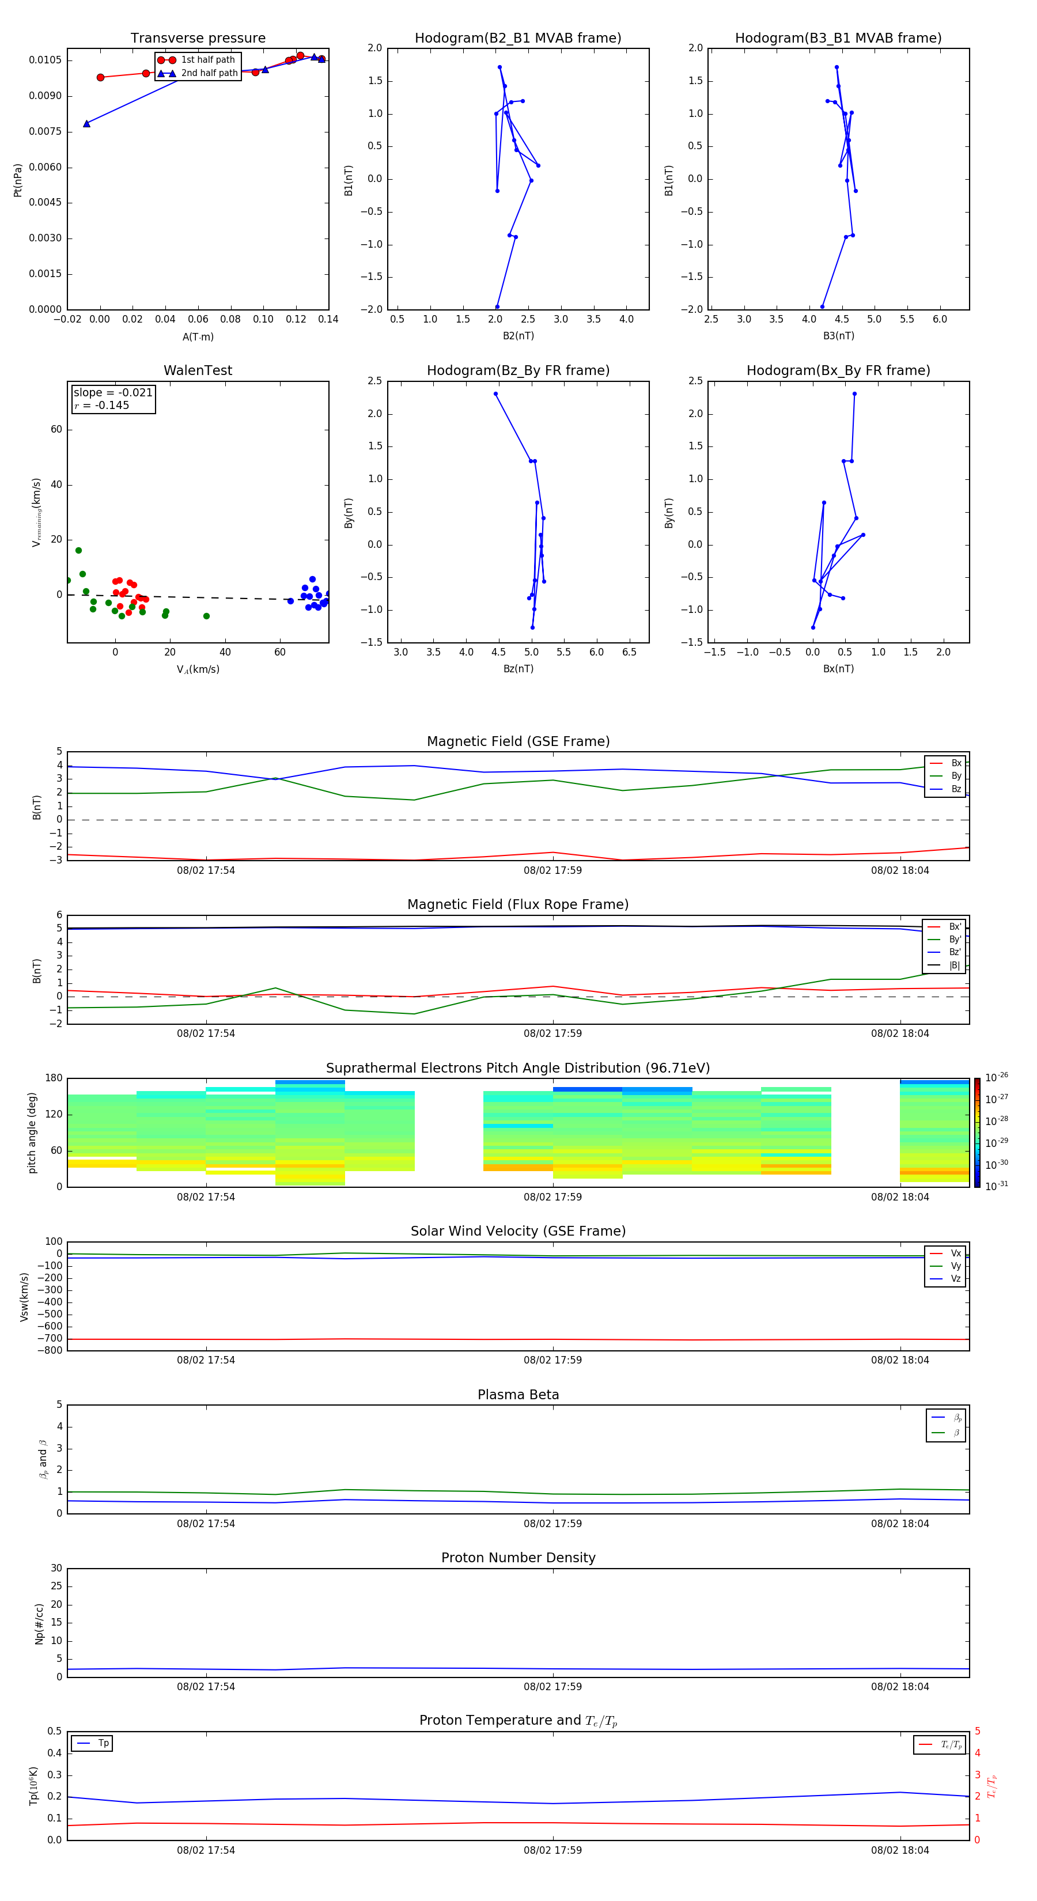Click the "A(T·m)" x-axis label
1037x1901 pixels.
(198, 337)
